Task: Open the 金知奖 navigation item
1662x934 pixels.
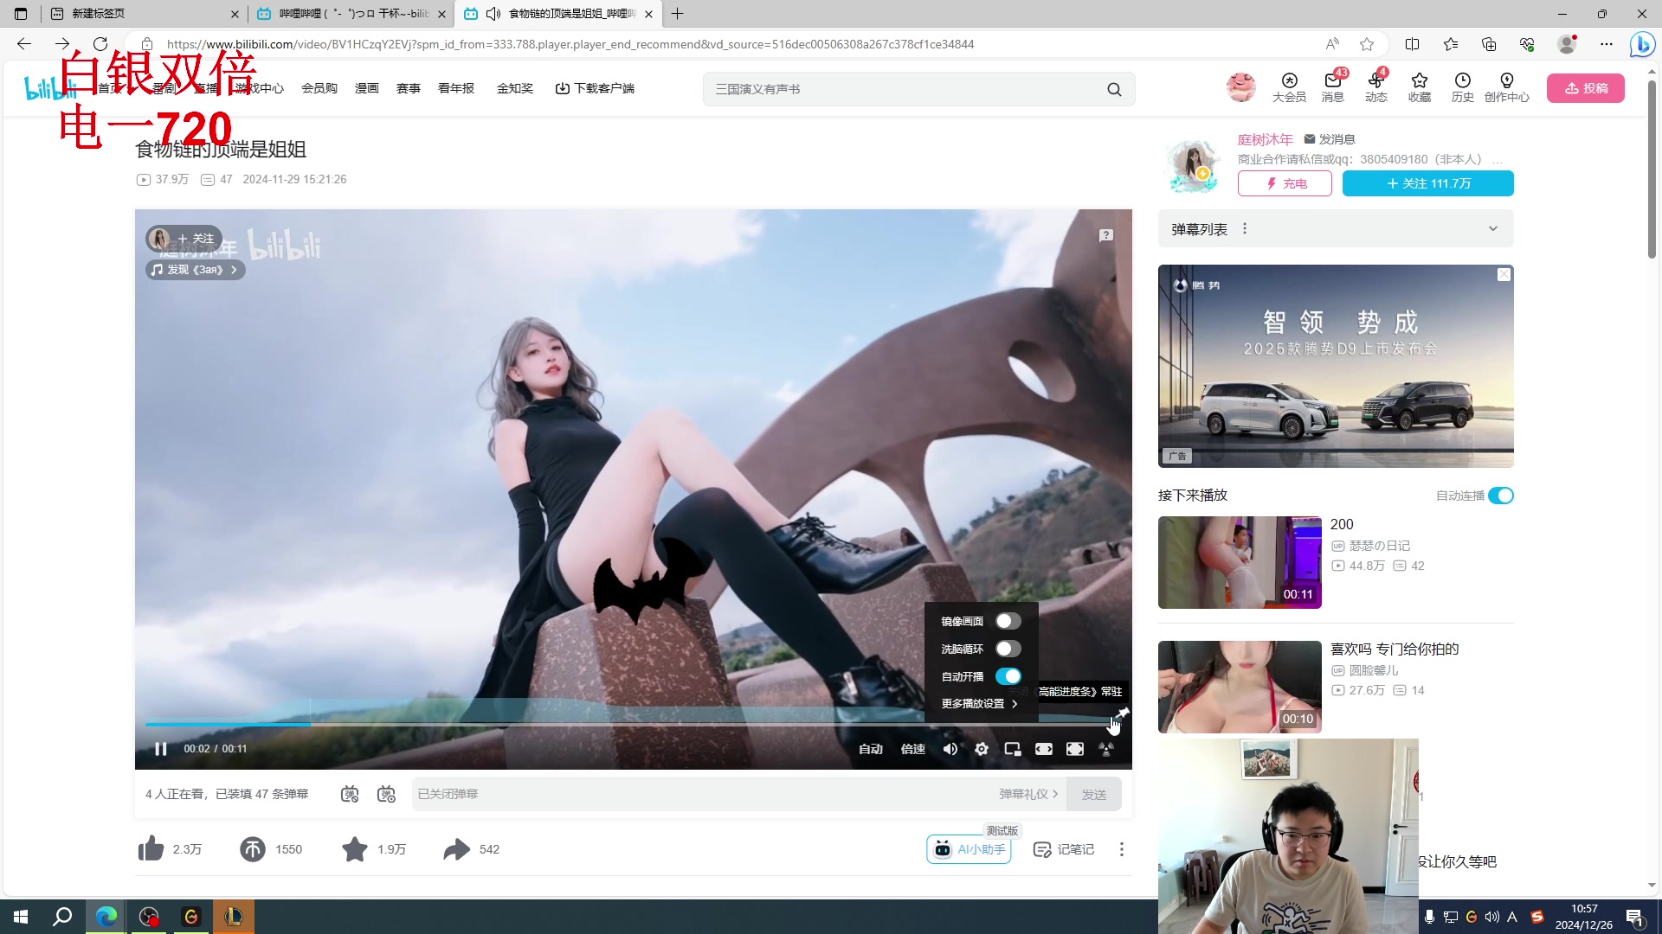Action: [515, 88]
